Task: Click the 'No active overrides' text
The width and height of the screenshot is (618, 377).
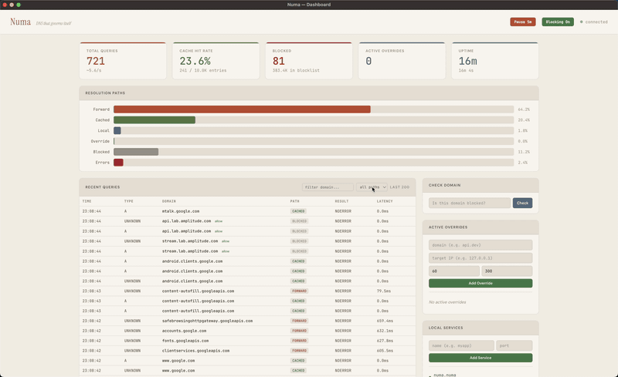Action: [447, 302]
